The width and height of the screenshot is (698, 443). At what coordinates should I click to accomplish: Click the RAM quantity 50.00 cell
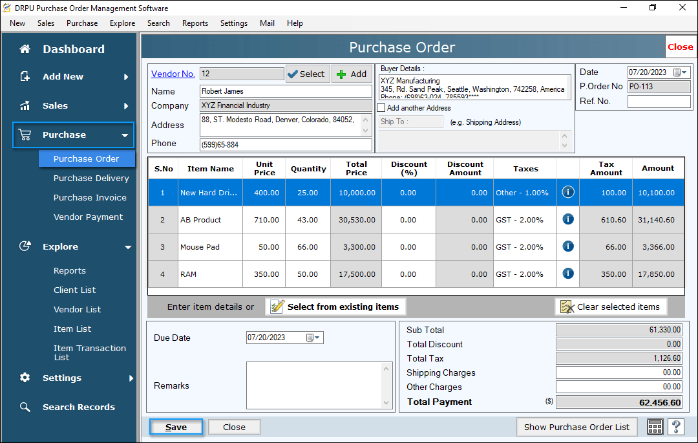tap(308, 274)
